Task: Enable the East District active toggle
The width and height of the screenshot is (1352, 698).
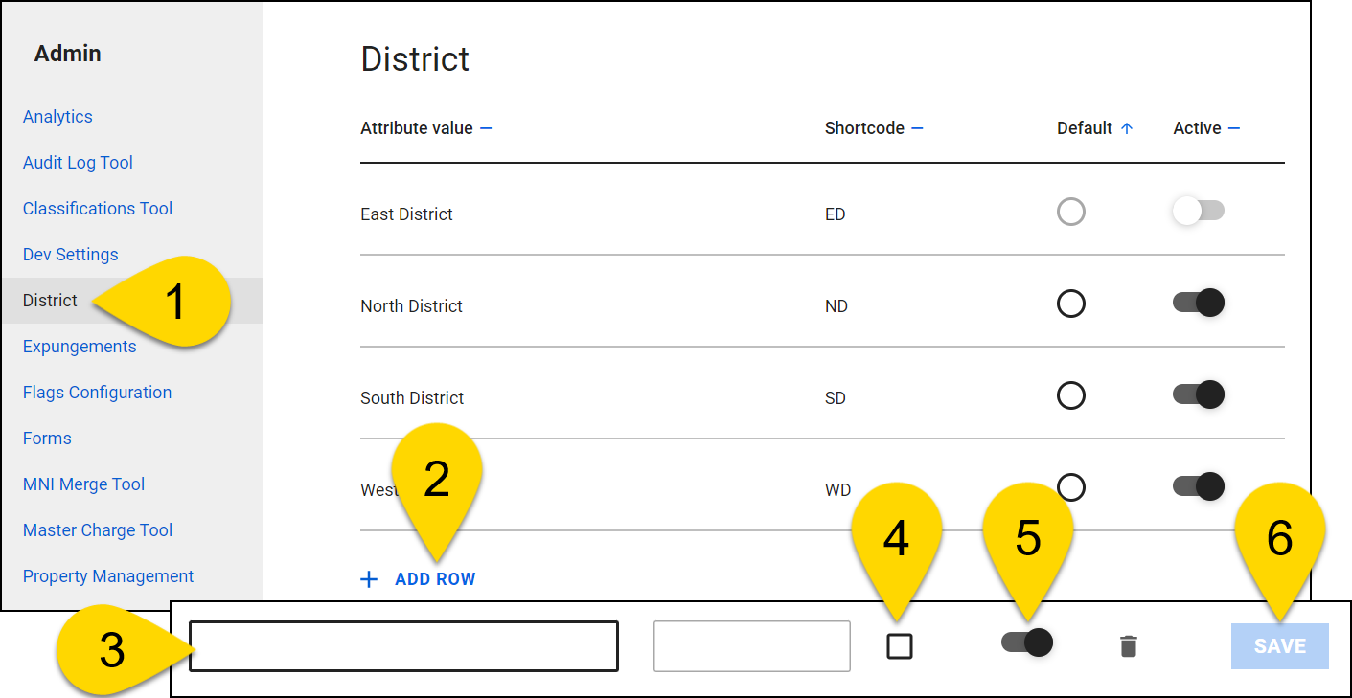Action: tap(1198, 212)
